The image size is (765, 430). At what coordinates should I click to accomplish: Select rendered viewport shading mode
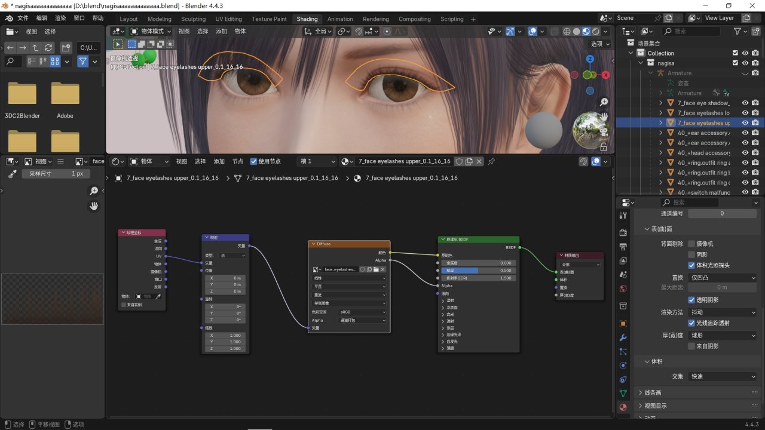[x=596, y=32]
